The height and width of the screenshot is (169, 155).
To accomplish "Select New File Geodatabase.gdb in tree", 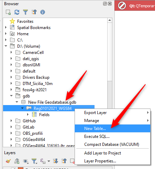I will (x=52, y=102).
